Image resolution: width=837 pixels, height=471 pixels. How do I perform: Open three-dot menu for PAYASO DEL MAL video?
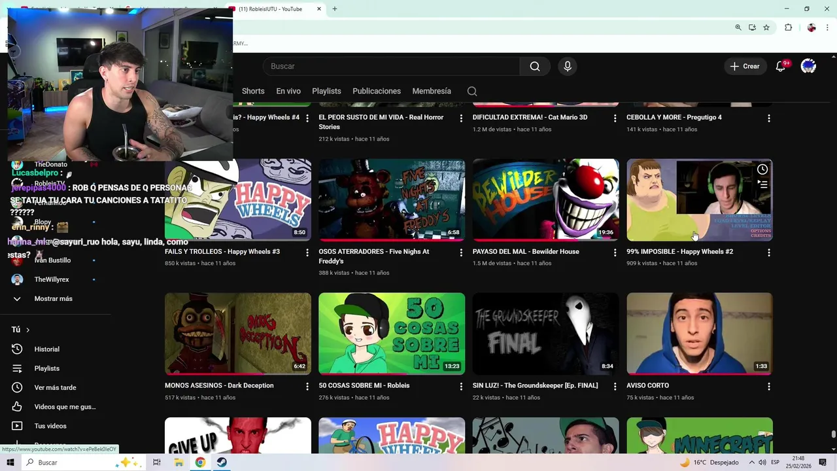(x=615, y=253)
